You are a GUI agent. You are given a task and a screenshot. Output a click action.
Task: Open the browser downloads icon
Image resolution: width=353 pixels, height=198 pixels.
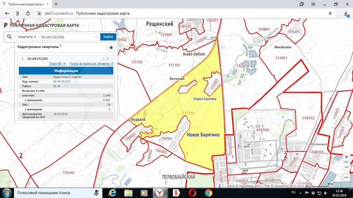click(346, 14)
